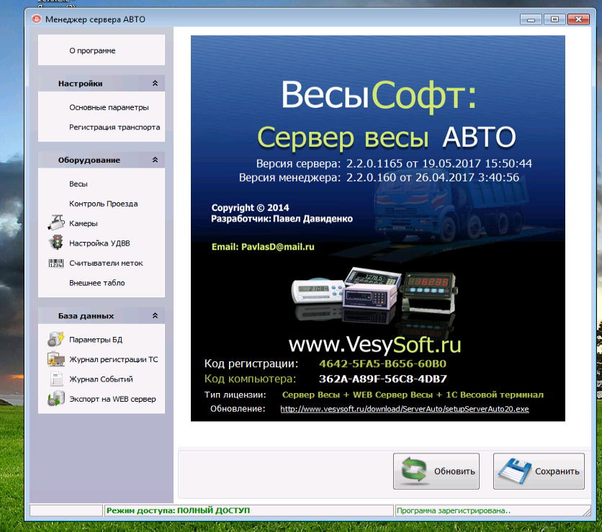Click Версия менеджера 2.2.0.160 text
The image size is (602, 532).
(379, 177)
